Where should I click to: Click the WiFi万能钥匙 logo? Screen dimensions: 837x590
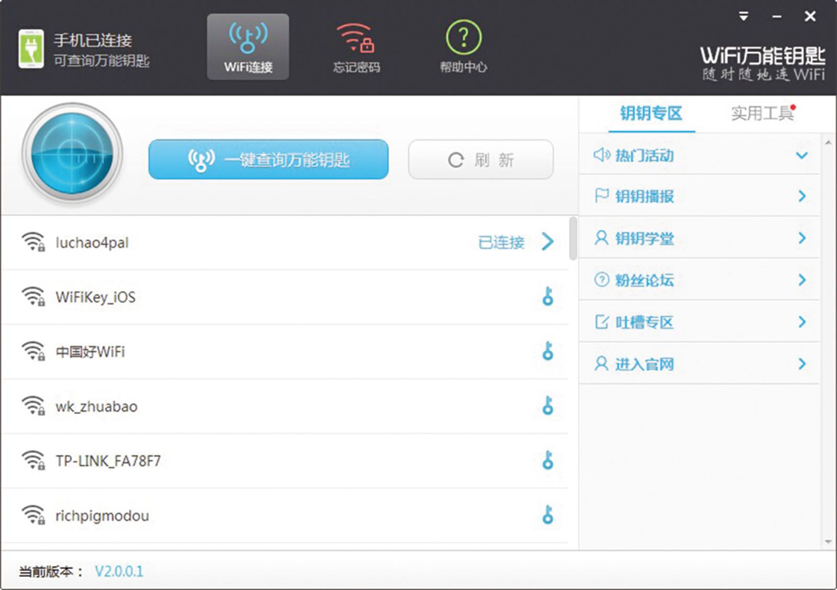pyautogui.click(x=763, y=63)
